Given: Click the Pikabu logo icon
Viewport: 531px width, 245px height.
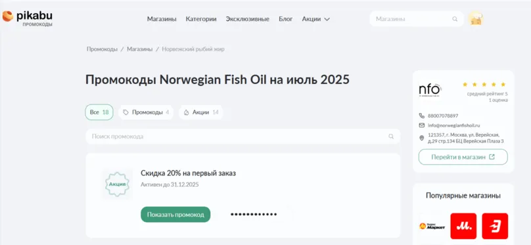Looking at the screenshot, I should (7, 16).
